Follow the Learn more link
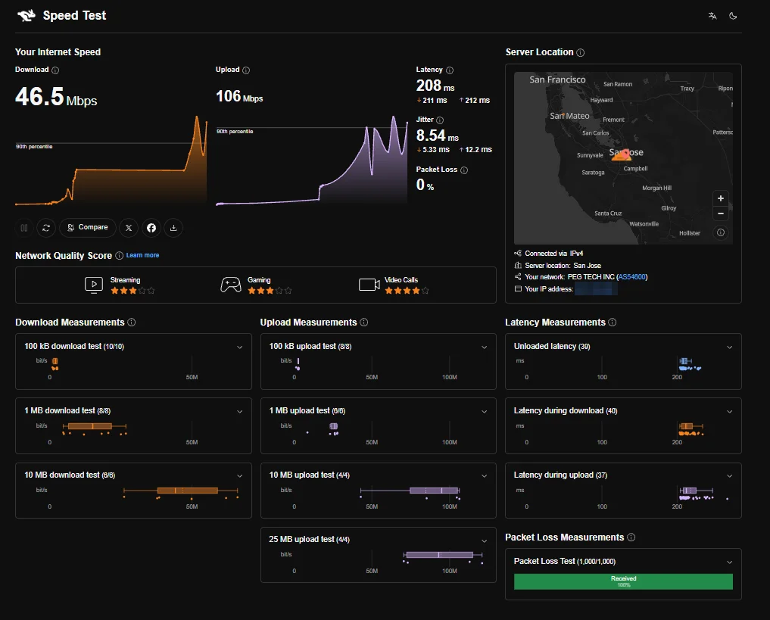The image size is (770, 620). [142, 255]
